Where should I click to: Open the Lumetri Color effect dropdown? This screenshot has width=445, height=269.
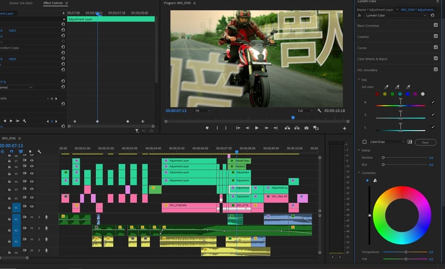(396, 15)
